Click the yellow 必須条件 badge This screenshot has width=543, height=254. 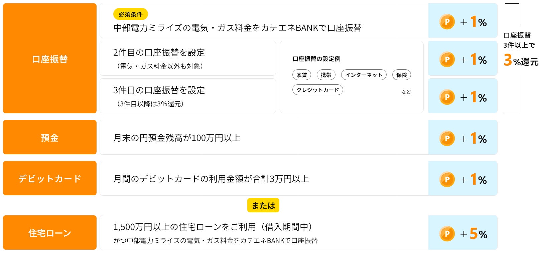click(130, 14)
